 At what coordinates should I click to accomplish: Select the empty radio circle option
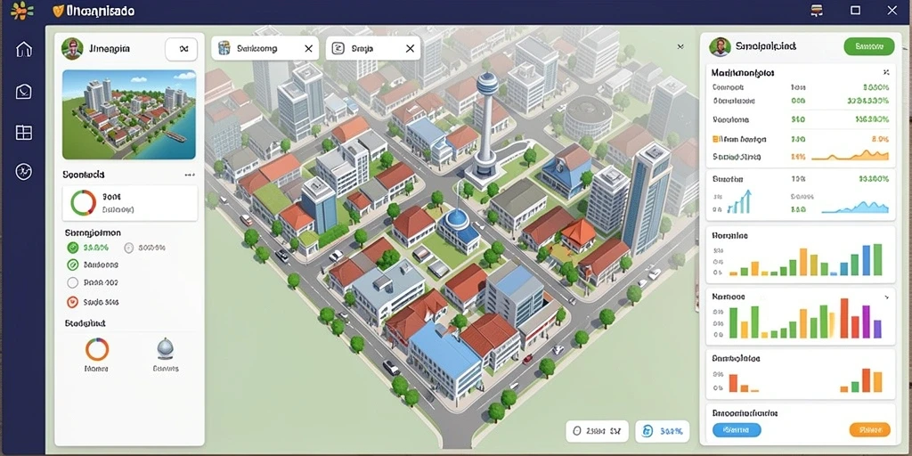[x=73, y=283]
